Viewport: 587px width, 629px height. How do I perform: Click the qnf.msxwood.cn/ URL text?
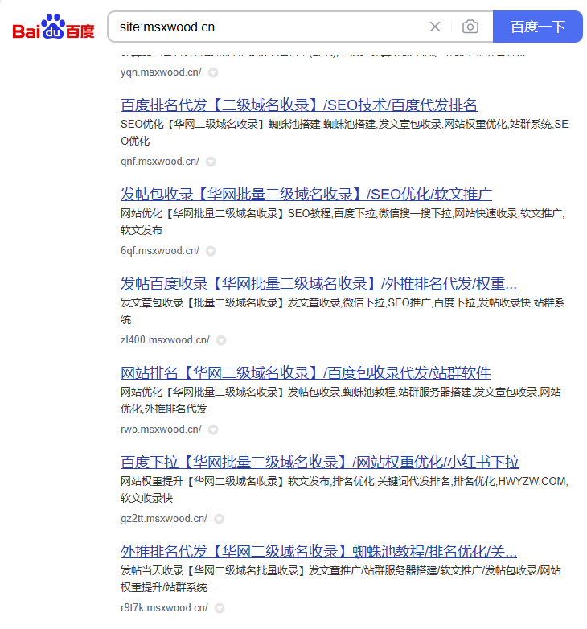(159, 161)
